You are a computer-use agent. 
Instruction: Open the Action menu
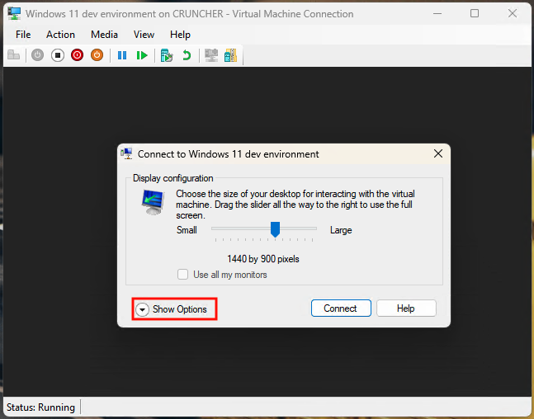coord(60,35)
